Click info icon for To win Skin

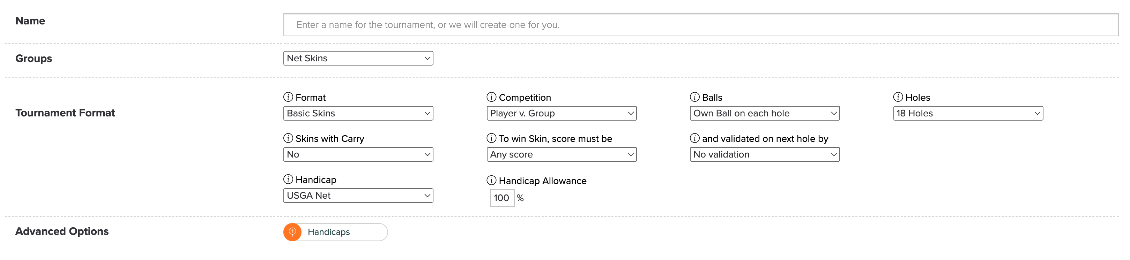click(x=491, y=138)
